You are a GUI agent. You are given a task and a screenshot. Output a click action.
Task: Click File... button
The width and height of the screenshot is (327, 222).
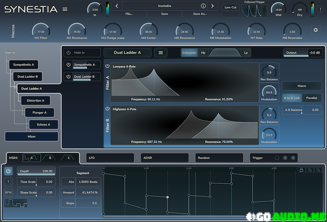pyautogui.click(x=129, y=14)
